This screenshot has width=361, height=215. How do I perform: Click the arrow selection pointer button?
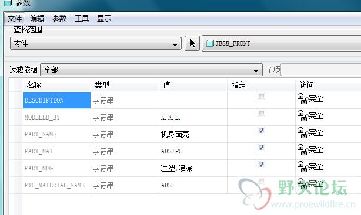coord(192,43)
